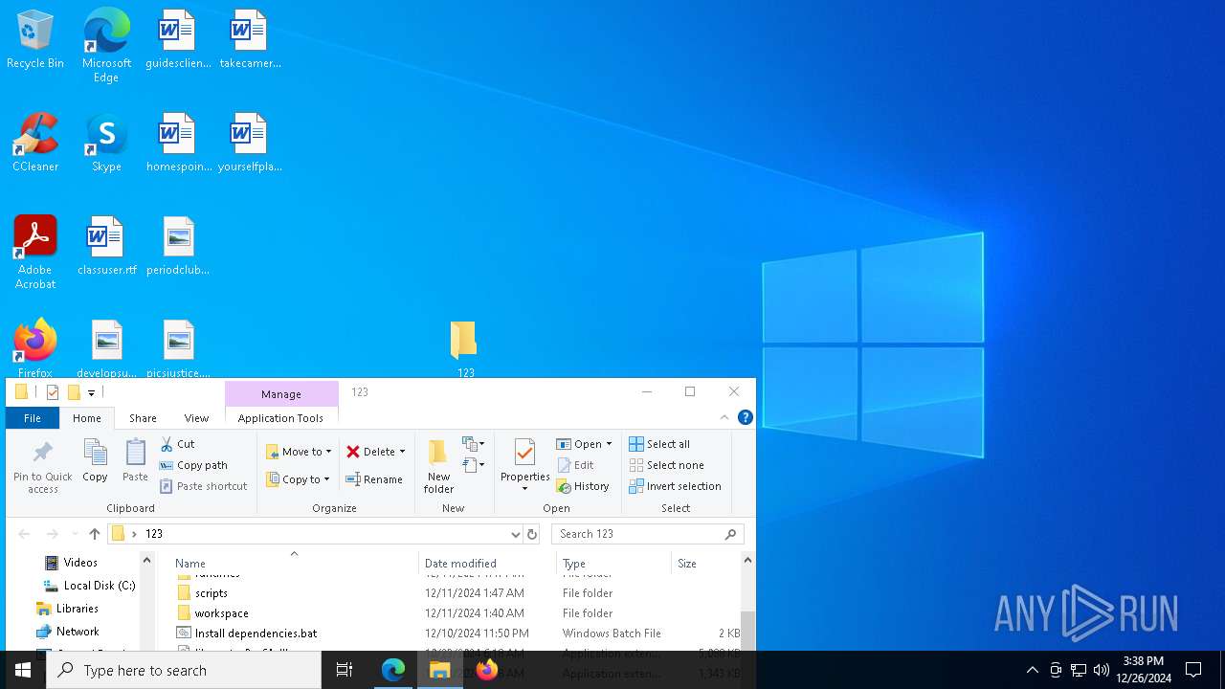Open address bar history dropdown
Screen dimensions: 1225x689
pos(515,534)
